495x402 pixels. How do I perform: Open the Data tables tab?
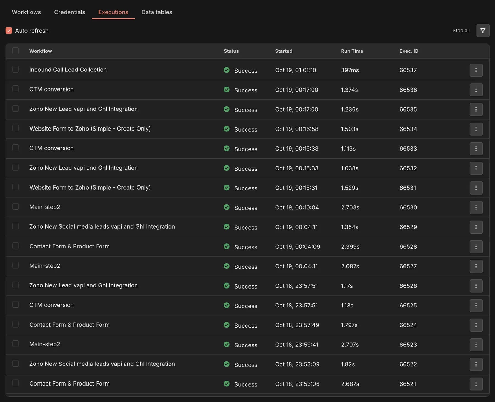(x=157, y=12)
